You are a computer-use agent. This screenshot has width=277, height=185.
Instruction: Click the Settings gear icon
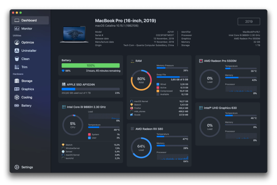tap(17, 167)
